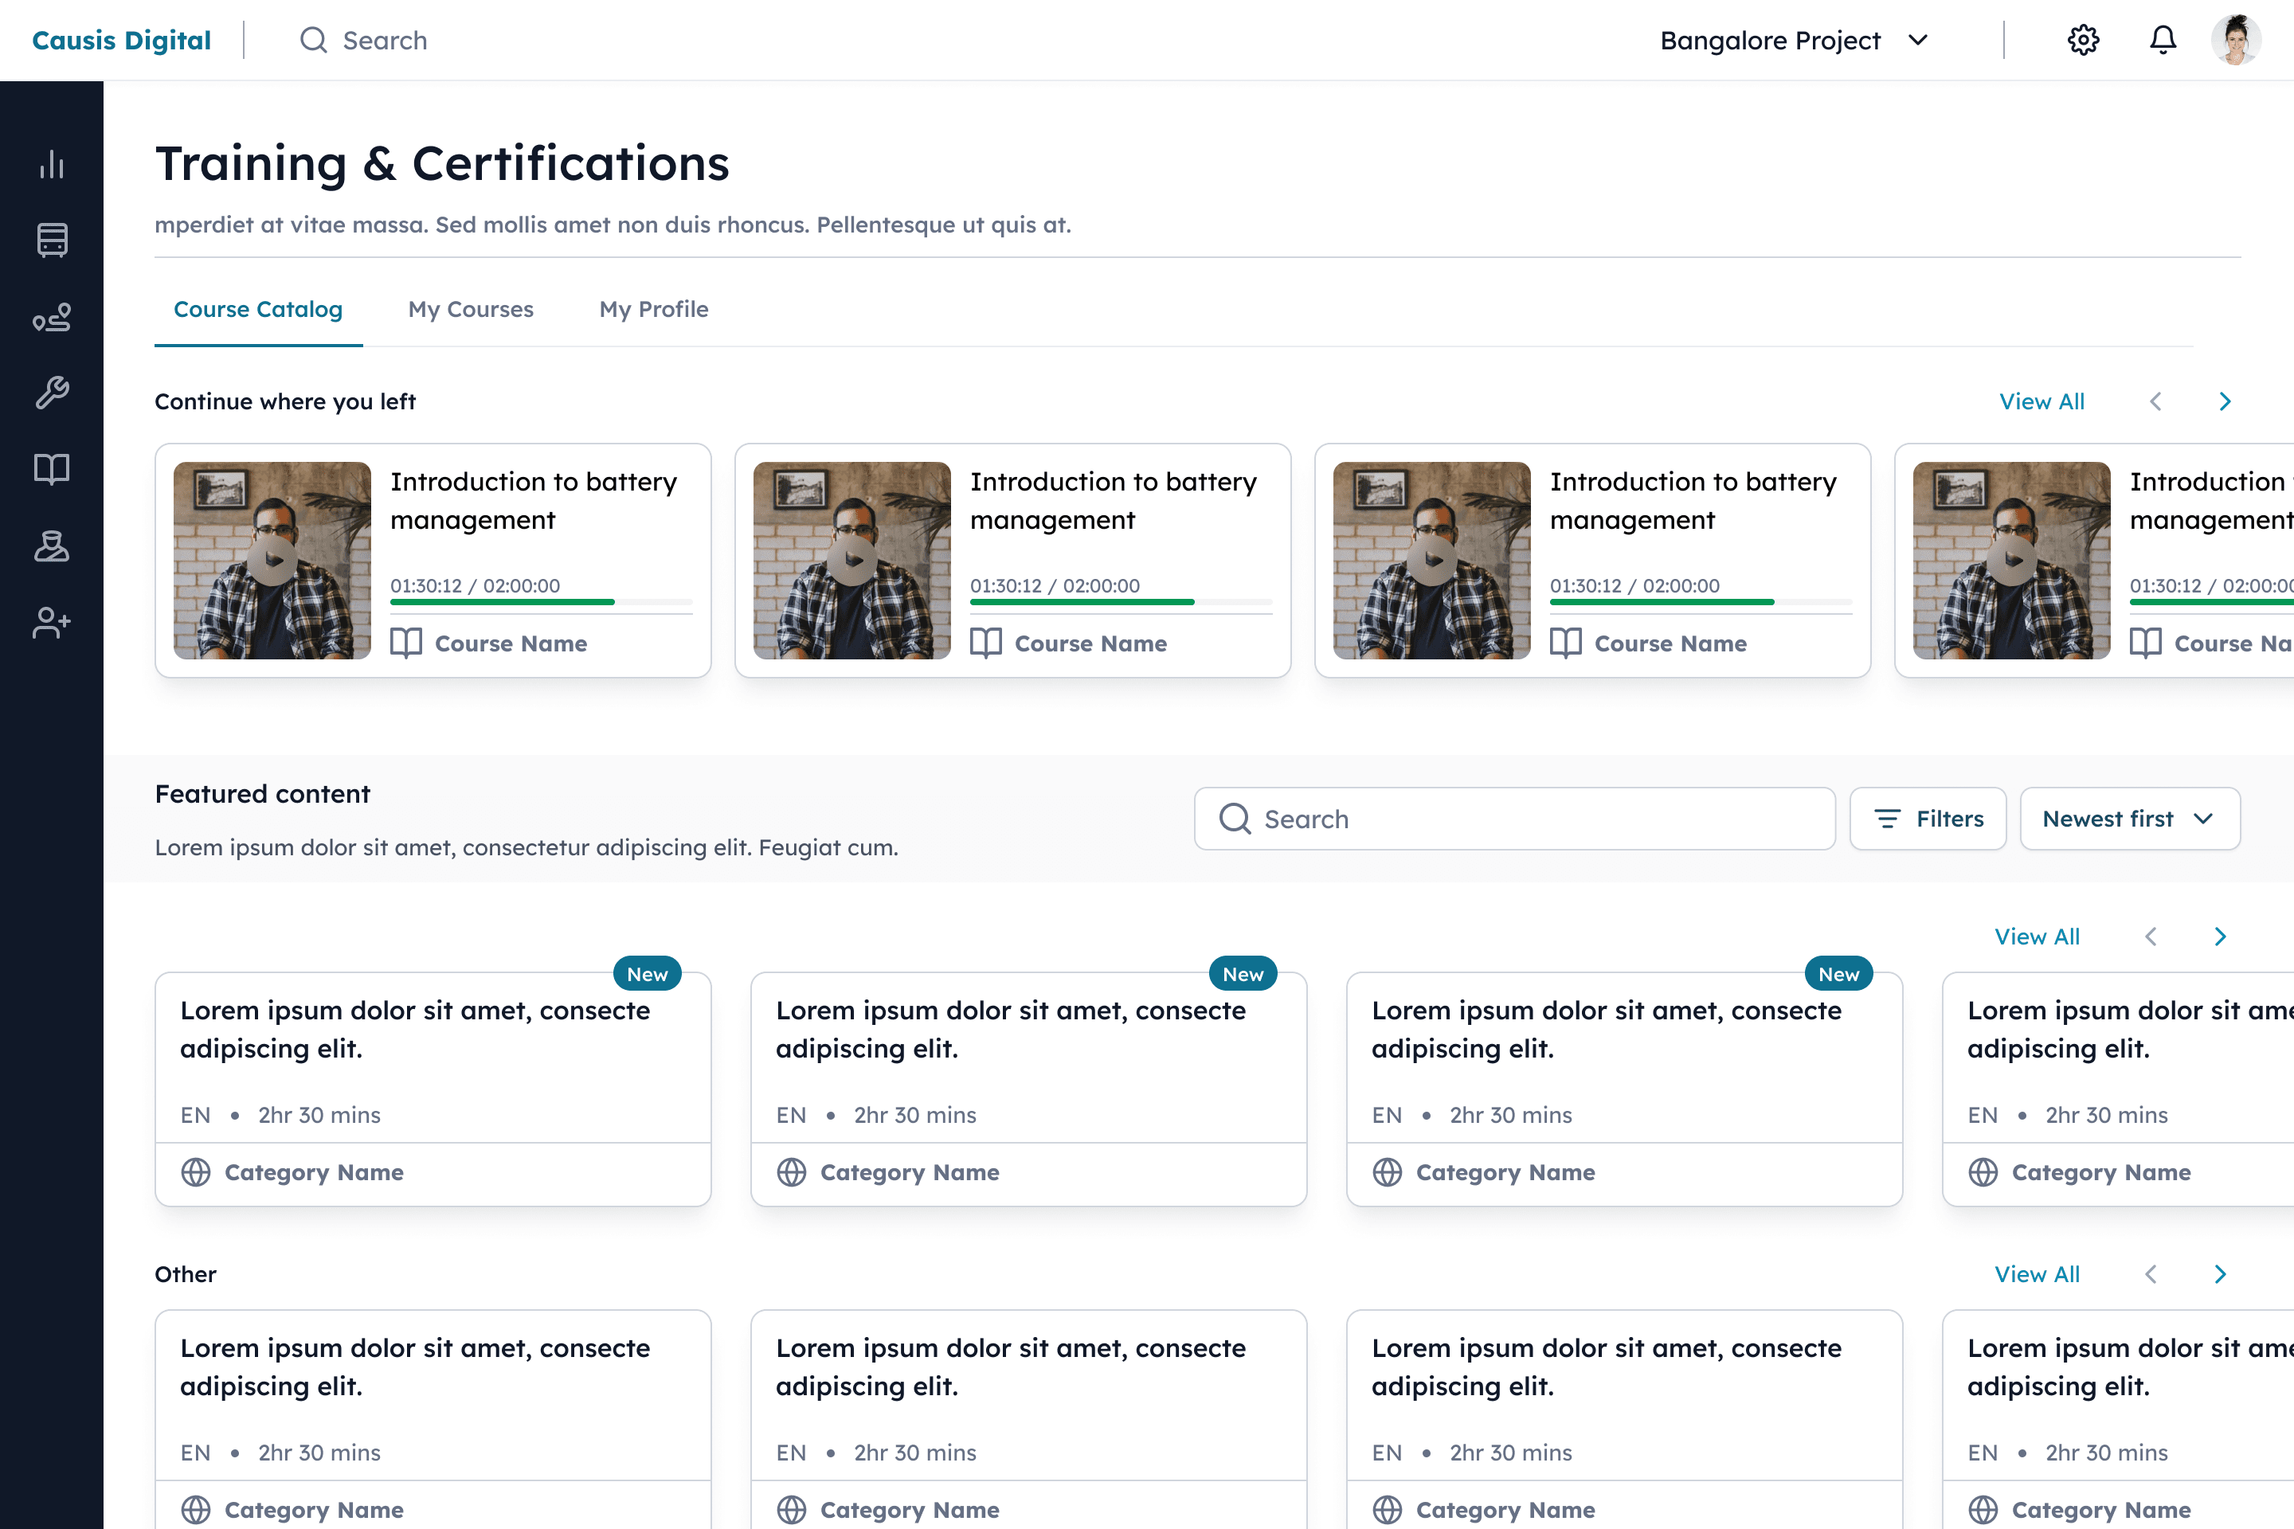
Task: Next arrow in Continue where you left
Action: [2225, 401]
